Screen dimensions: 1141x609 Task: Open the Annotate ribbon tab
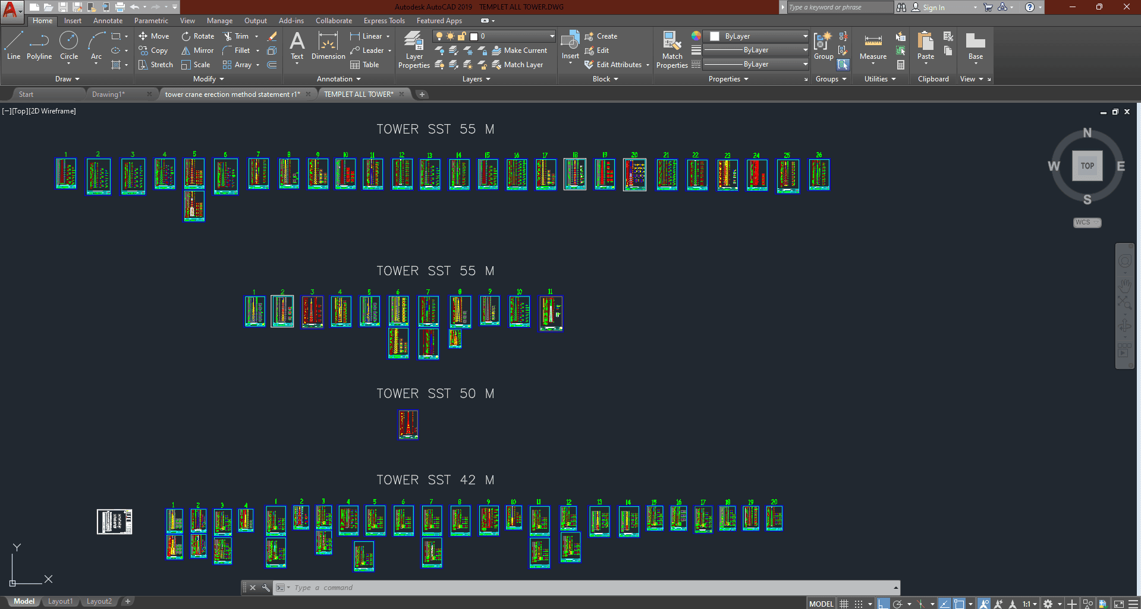[108, 21]
